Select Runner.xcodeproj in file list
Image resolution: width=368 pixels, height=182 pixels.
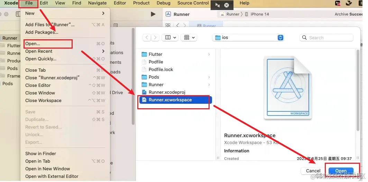click(176, 92)
